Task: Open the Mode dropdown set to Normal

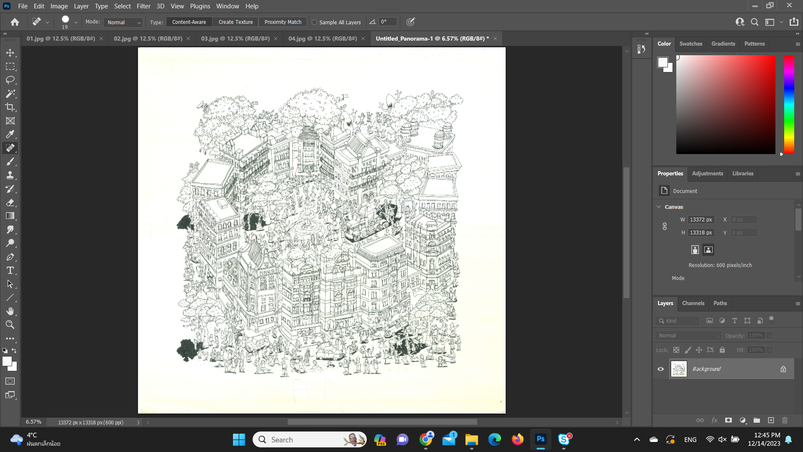Action: (124, 22)
